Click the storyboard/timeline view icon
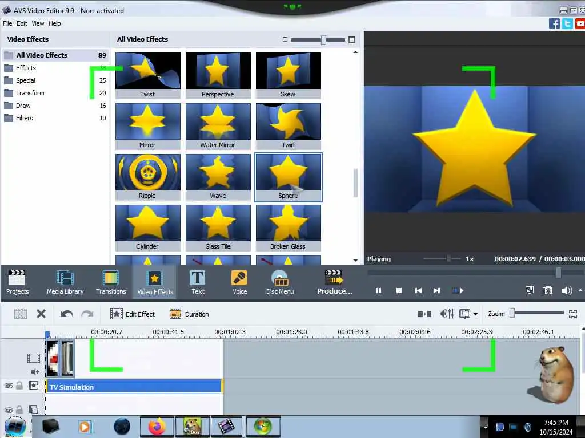The image size is (585, 438). point(424,314)
